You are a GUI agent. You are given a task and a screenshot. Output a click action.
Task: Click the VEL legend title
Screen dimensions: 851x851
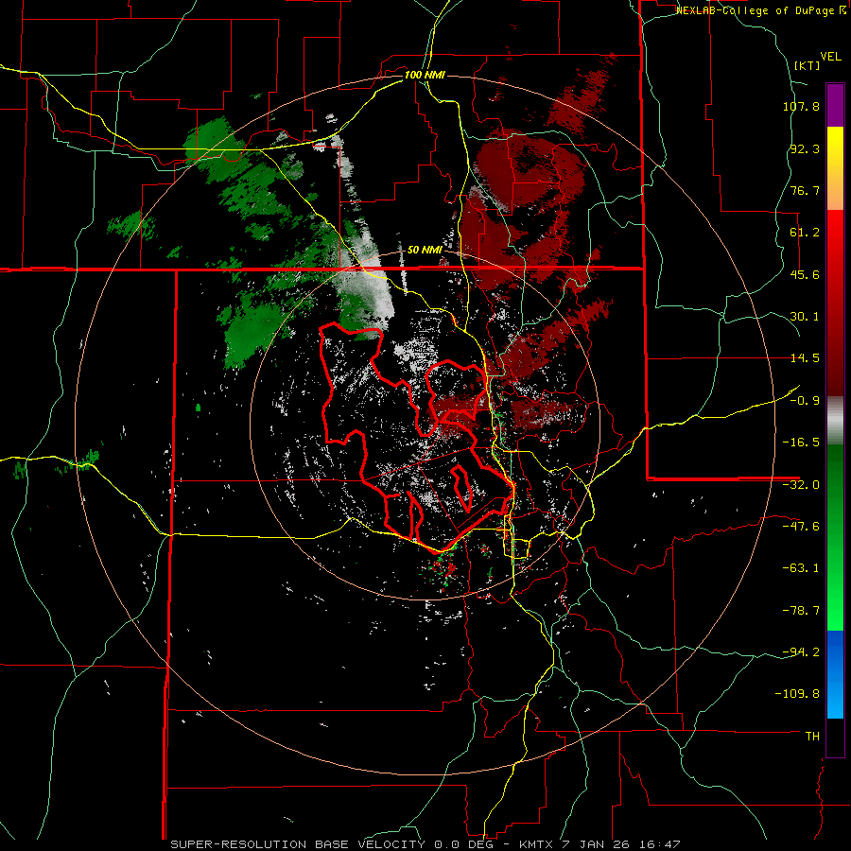[831, 57]
